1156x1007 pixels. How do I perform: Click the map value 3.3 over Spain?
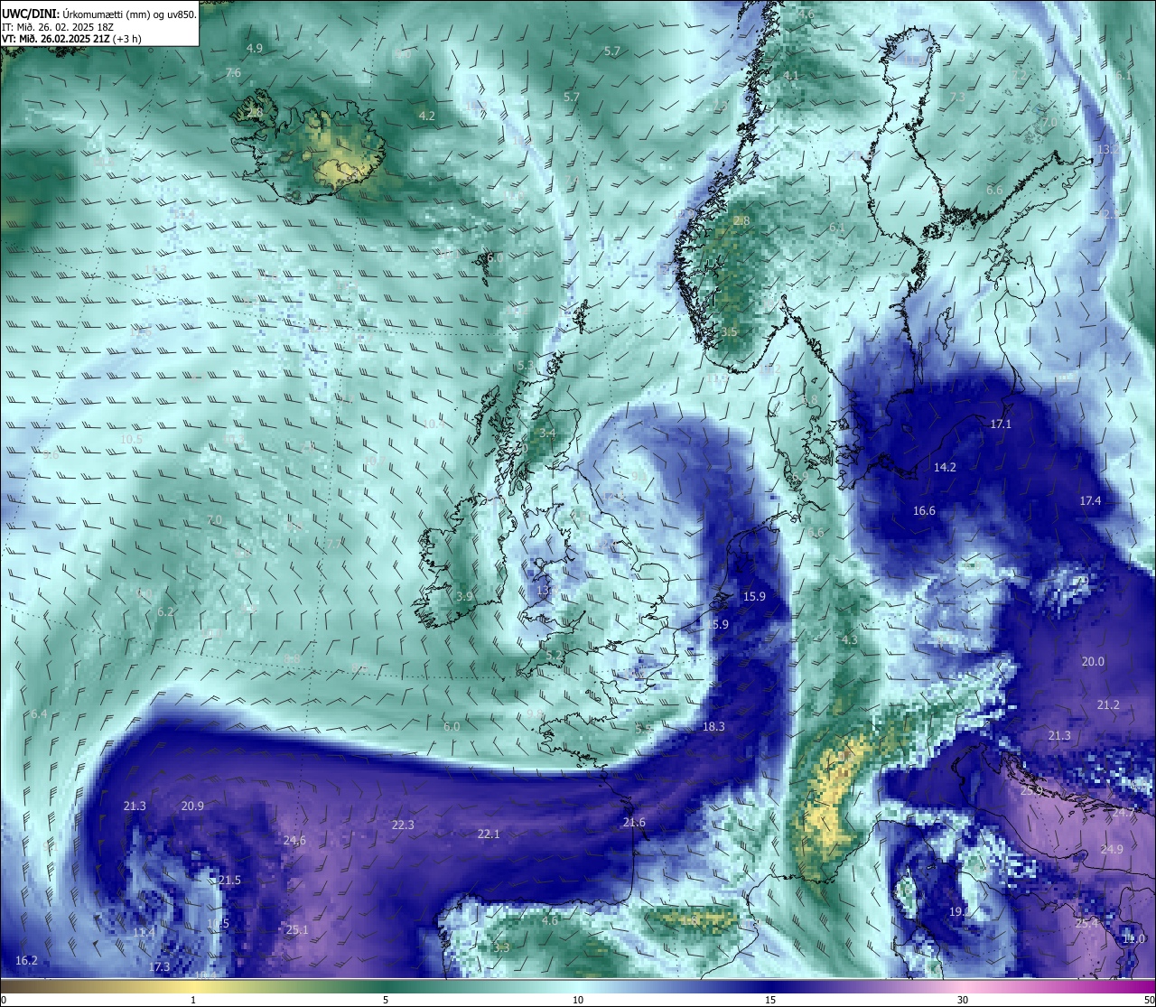[x=502, y=947]
